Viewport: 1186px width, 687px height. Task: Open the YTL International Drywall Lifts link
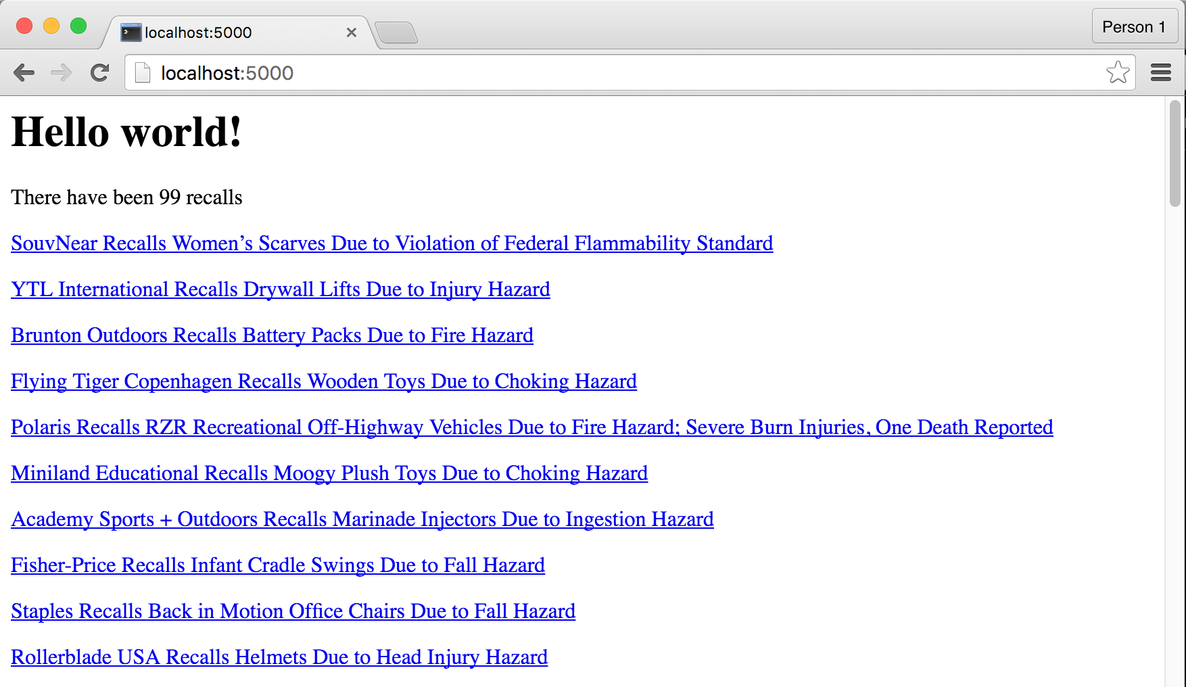(x=281, y=289)
